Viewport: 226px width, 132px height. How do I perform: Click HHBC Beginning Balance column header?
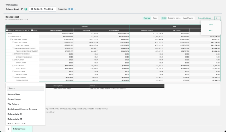pos(147,30)
